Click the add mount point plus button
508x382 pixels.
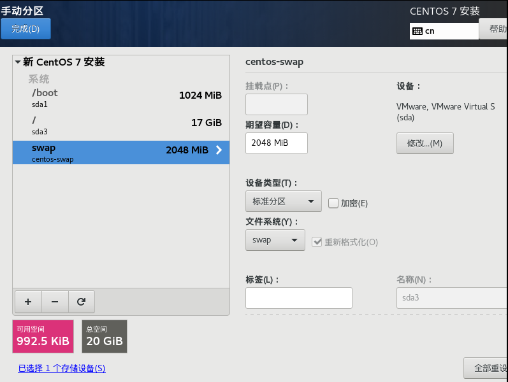(x=28, y=302)
